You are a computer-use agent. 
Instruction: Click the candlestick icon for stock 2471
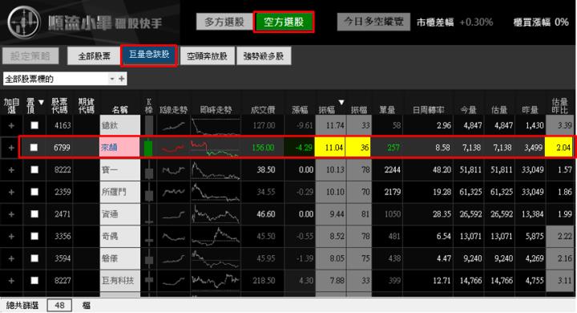[149, 214]
